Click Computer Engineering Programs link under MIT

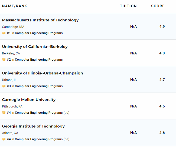(39, 33)
